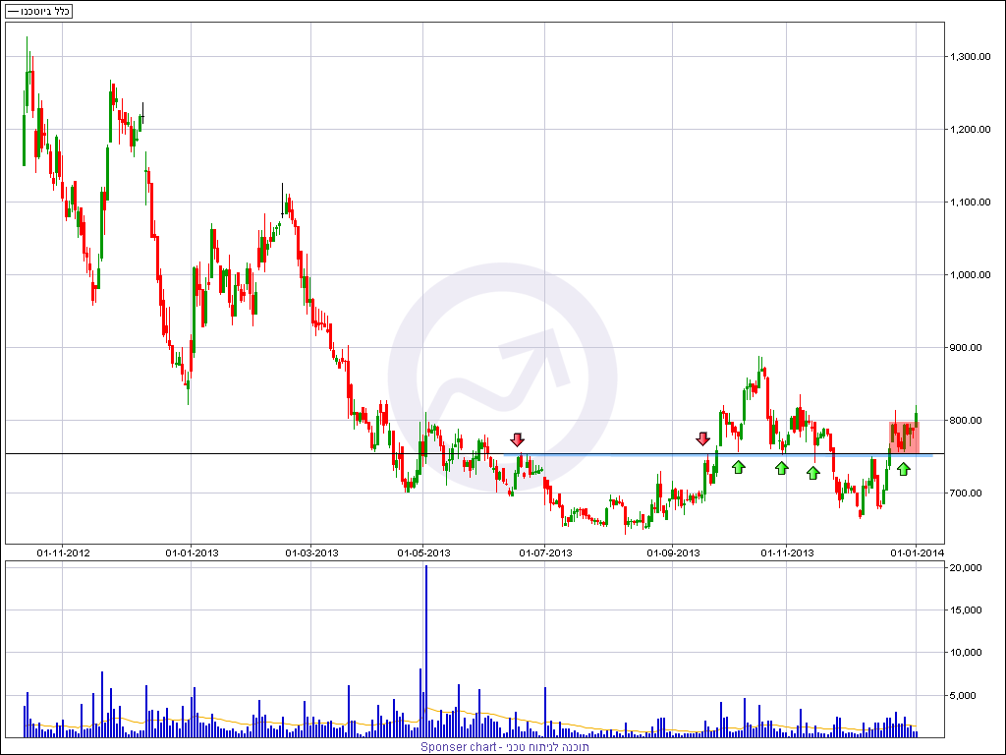
Task: Click the tallest blue volume bar
Action: [426, 651]
